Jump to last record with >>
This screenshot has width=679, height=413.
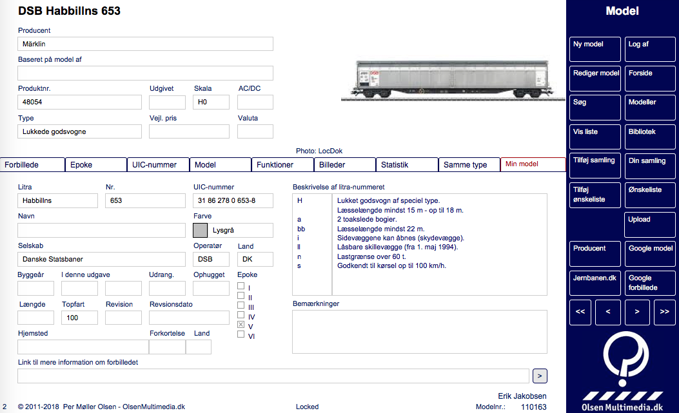tap(664, 312)
